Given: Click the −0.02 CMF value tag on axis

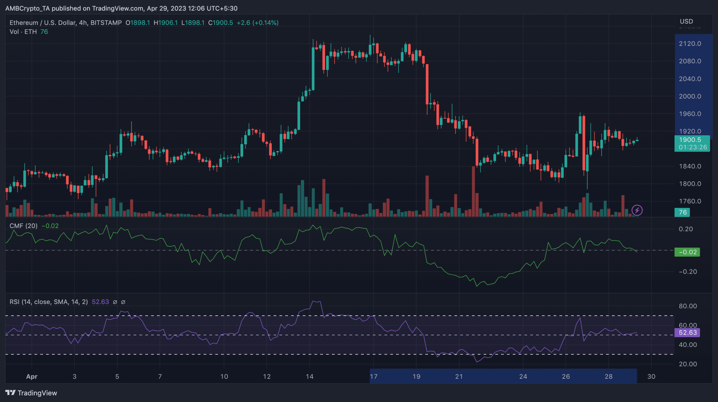Looking at the screenshot, I should [x=687, y=252].
